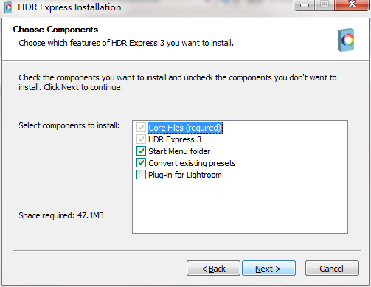Select the Convert existing presets list item
Screen dimensions: 371x287
click(192, 163)
